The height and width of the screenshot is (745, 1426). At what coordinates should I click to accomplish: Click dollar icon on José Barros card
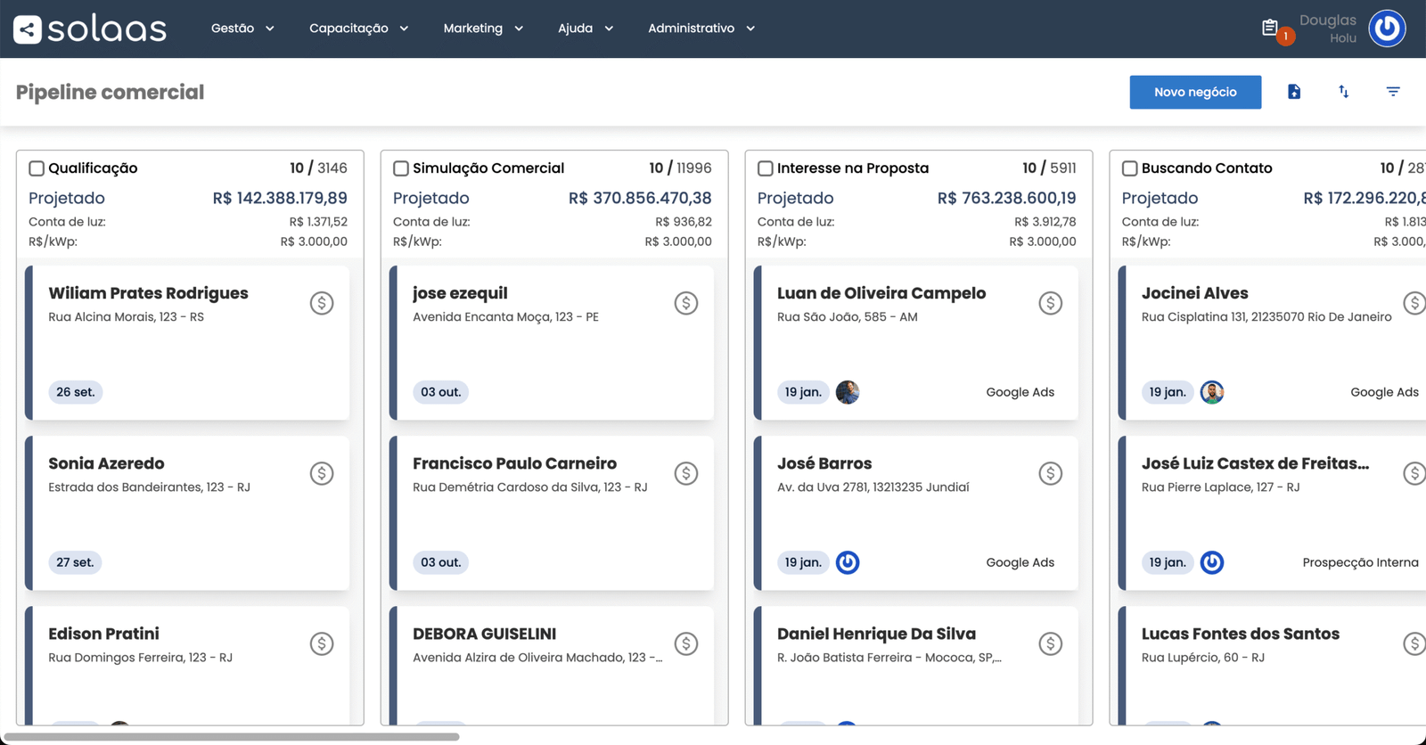click(x=1050, y=473)
